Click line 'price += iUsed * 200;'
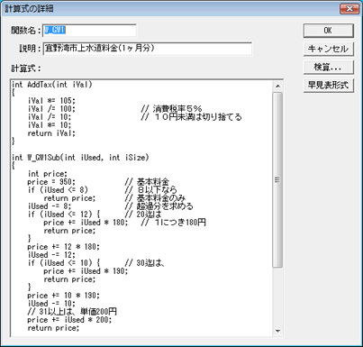This screenshot has width=363, height=347. click(69, 320)
